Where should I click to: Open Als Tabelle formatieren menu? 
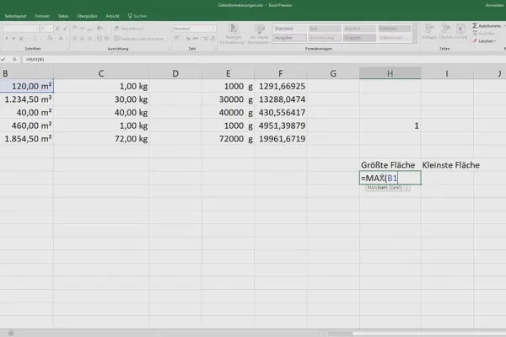(259, 34)
